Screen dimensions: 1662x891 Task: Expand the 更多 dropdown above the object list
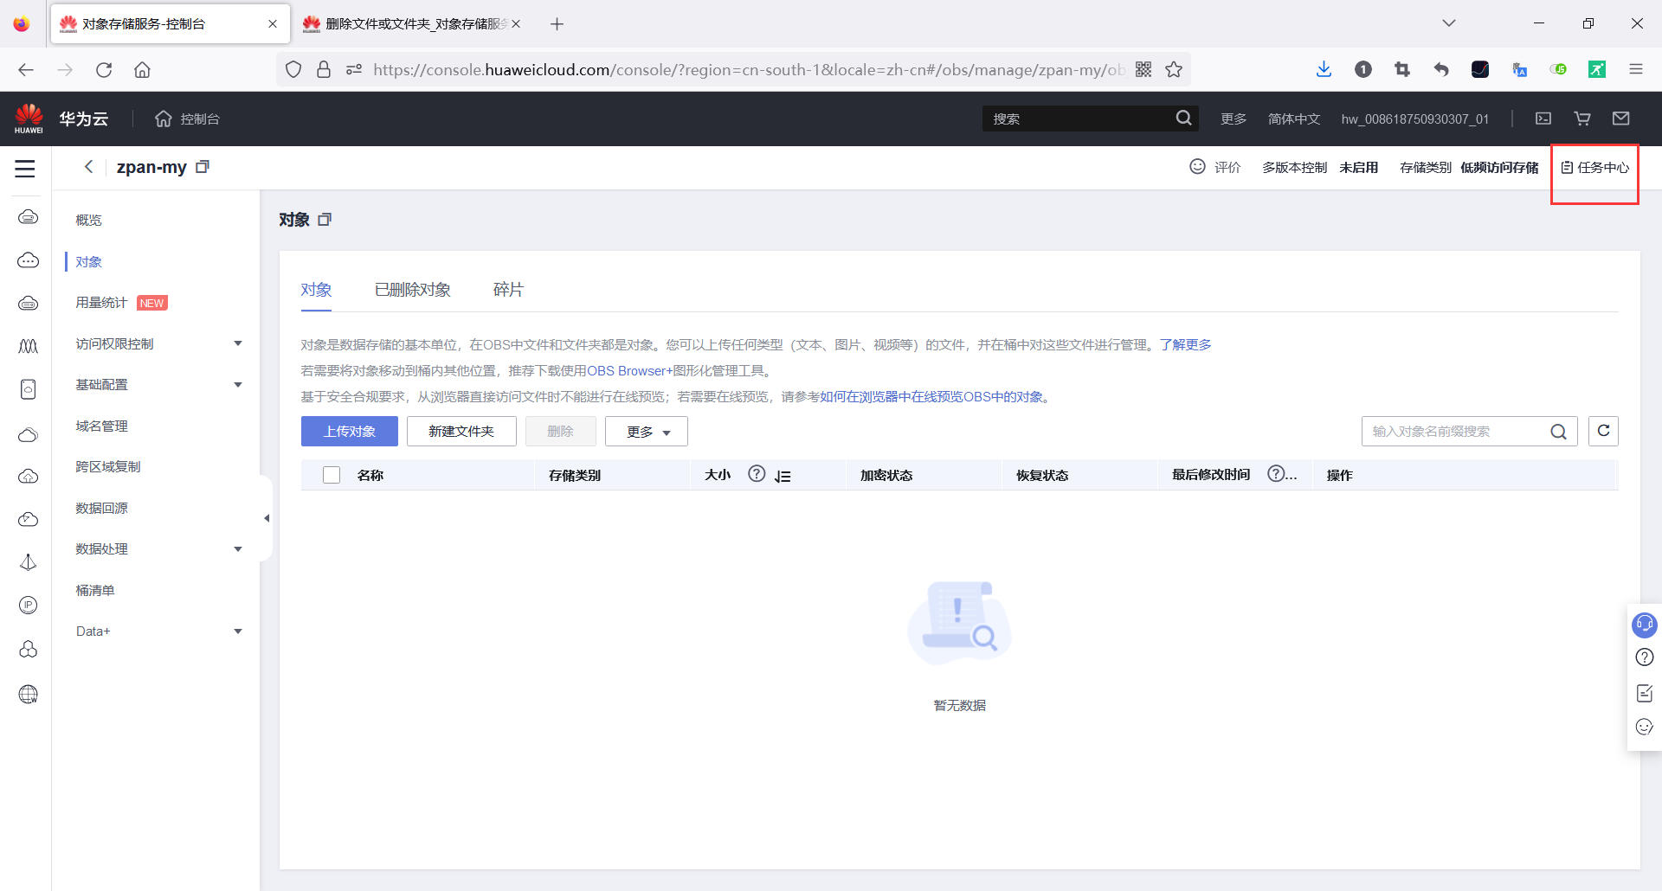[x=646, y=431]
